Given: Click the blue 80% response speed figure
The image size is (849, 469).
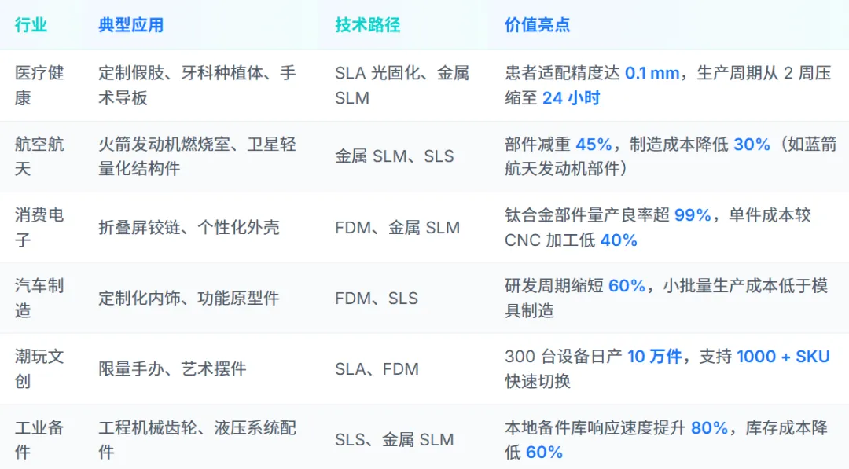Looking at the screenshot, I should (709, 428).
